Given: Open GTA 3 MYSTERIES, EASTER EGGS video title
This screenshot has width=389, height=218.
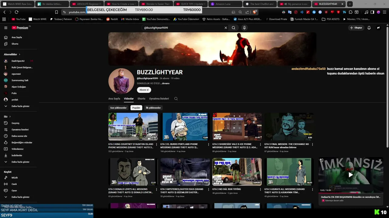Looking at the screenshot, I should [x=182, y=191].
